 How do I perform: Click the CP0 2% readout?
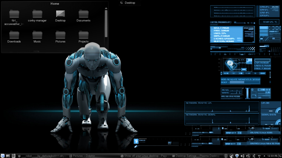pos(265,7)
